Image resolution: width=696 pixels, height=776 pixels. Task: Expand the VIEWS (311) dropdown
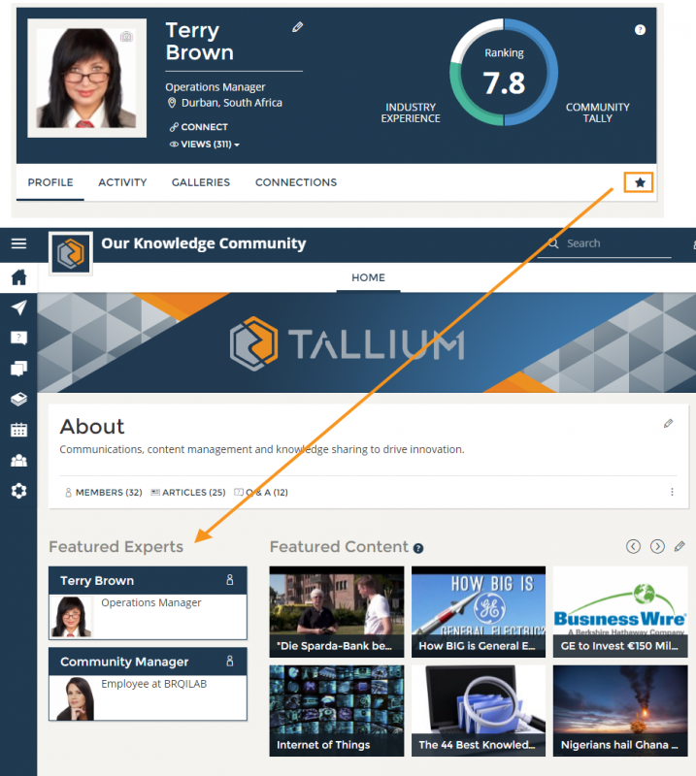click(205, 145)
